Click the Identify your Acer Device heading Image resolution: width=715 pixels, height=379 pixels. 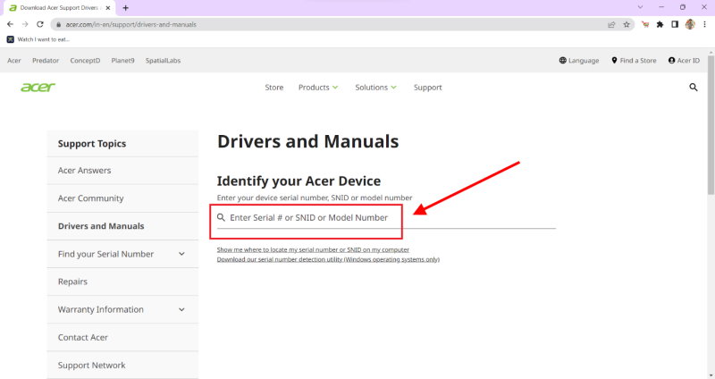click(299, 181)
